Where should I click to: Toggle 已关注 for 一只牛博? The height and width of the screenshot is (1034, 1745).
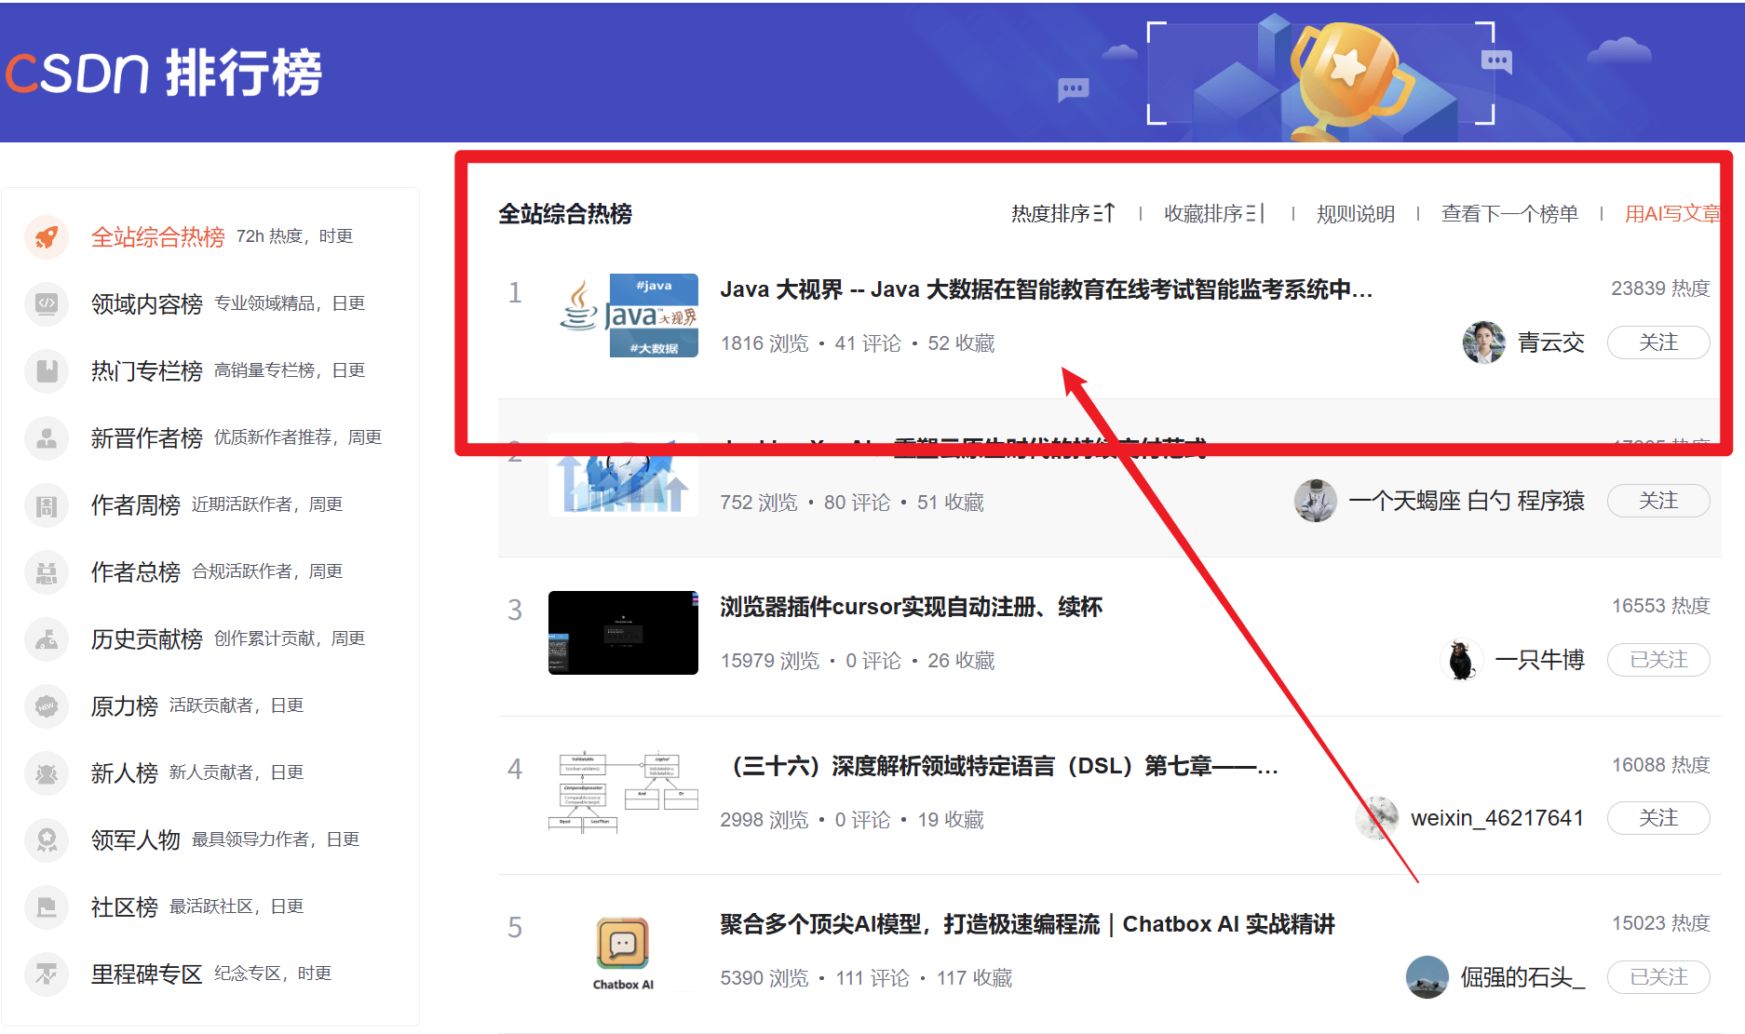click(1658, 660)
